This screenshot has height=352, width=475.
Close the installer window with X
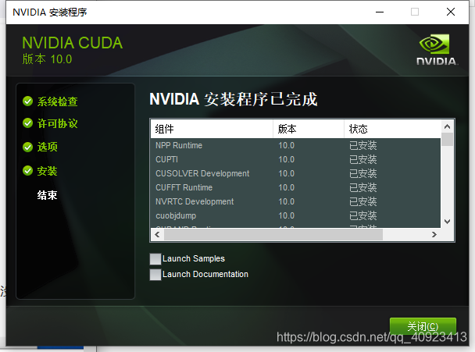pos(451,12)
